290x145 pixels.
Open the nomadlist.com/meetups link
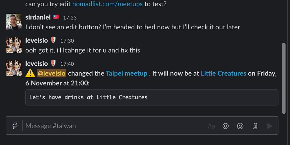tap(107, 4)
